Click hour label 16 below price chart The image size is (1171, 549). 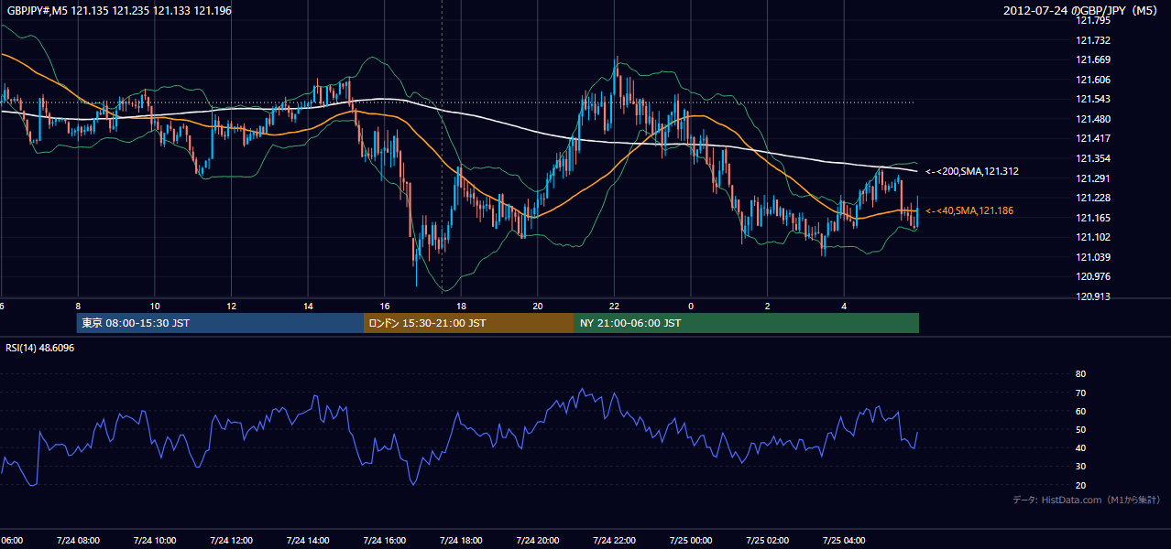click(x=385, y=306)
